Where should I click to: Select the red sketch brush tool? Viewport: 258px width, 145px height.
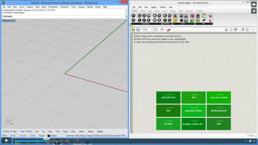(168, 30)
